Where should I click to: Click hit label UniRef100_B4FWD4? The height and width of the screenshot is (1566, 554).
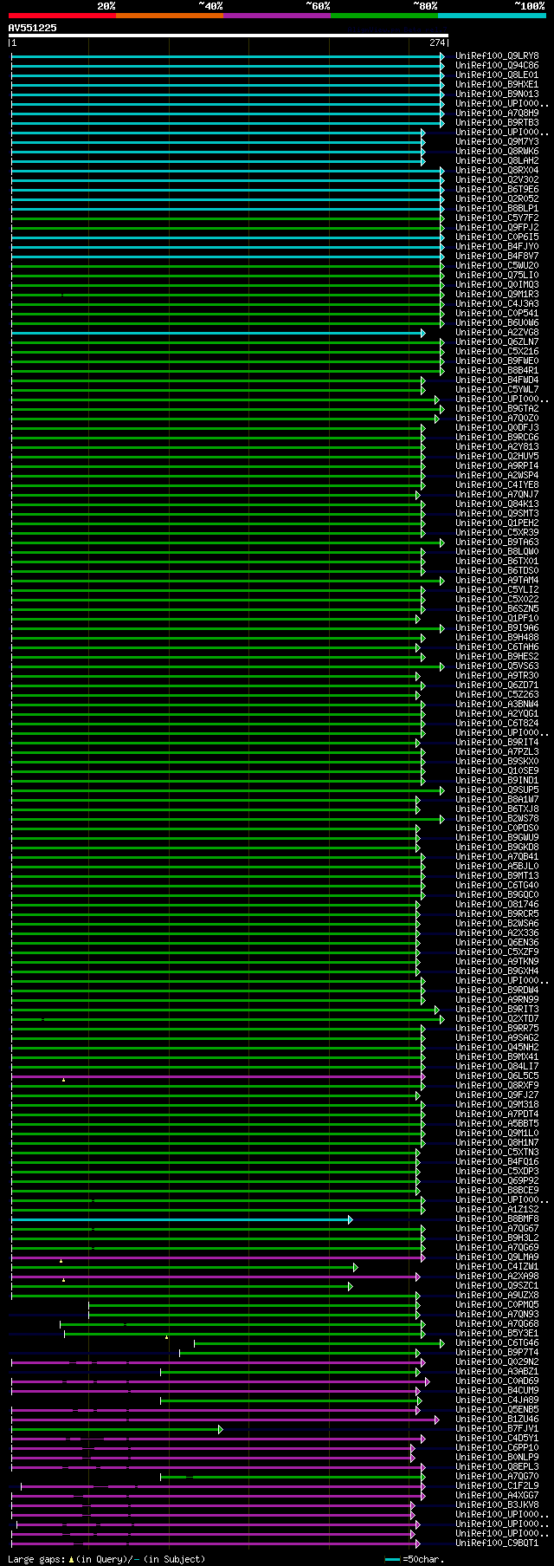(497, 380)
